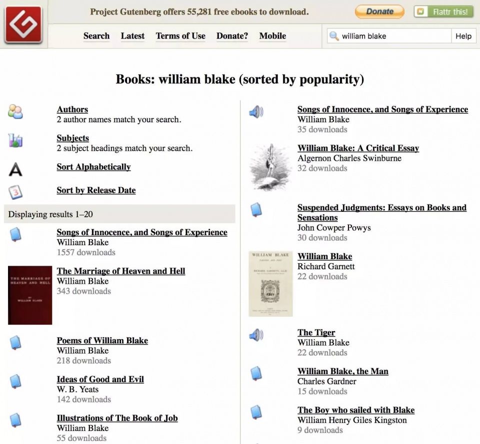Open Ideas of Good and Evil link

tap(100, 379)
